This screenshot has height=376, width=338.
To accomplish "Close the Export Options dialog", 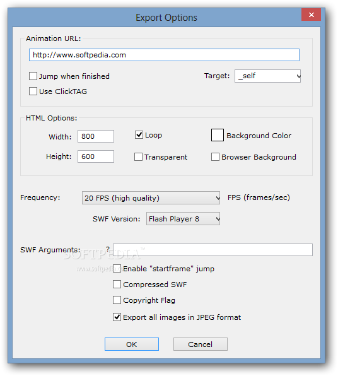I will 311,15.
